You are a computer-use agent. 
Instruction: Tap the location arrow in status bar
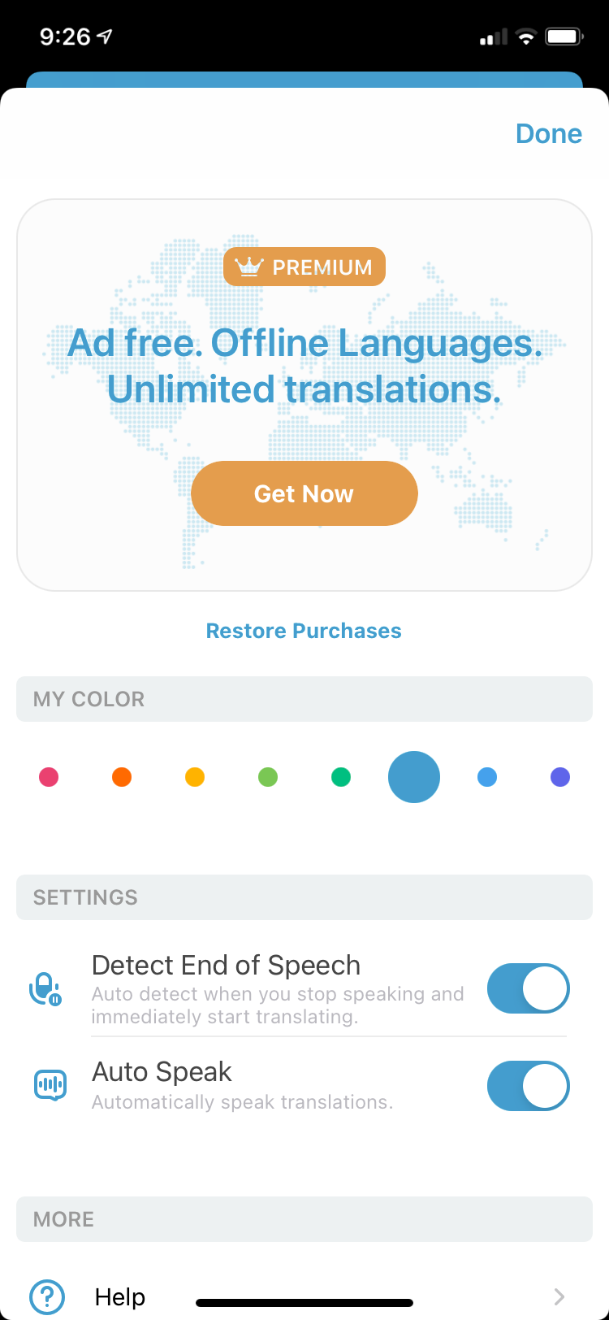[105, 37]
